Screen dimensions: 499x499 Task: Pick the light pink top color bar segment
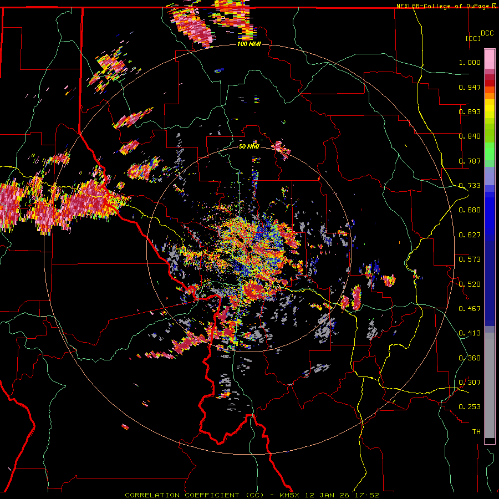point(490,59)
